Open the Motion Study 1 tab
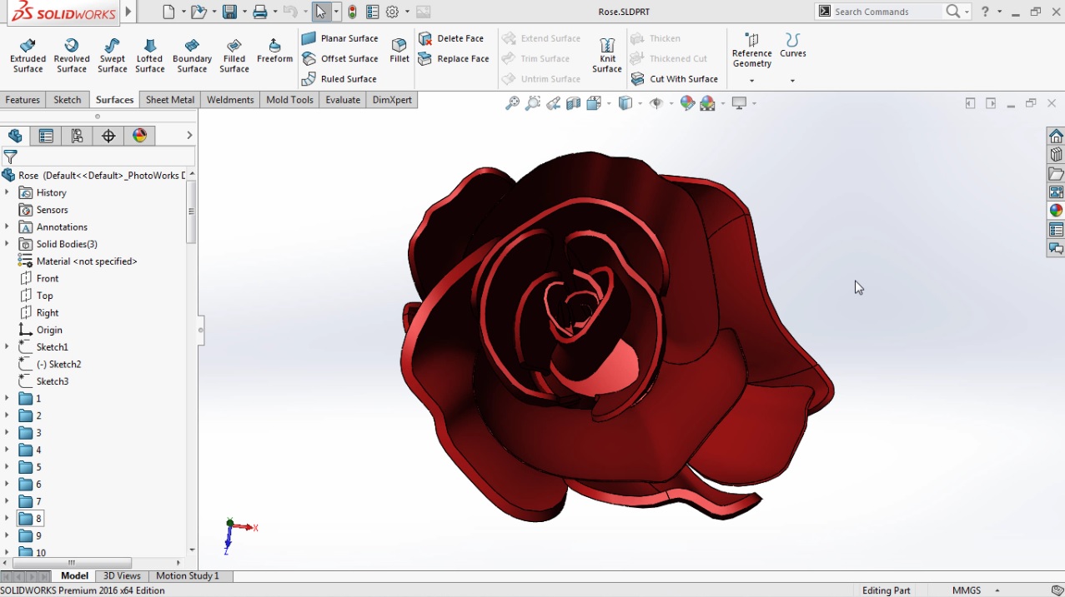The image size is (1065, 597). coord(187,575)
